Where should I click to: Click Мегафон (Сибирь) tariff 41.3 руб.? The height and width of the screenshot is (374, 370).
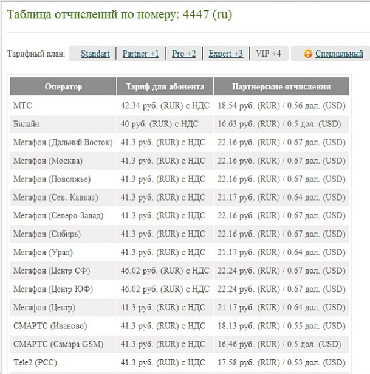click(165, 234)
